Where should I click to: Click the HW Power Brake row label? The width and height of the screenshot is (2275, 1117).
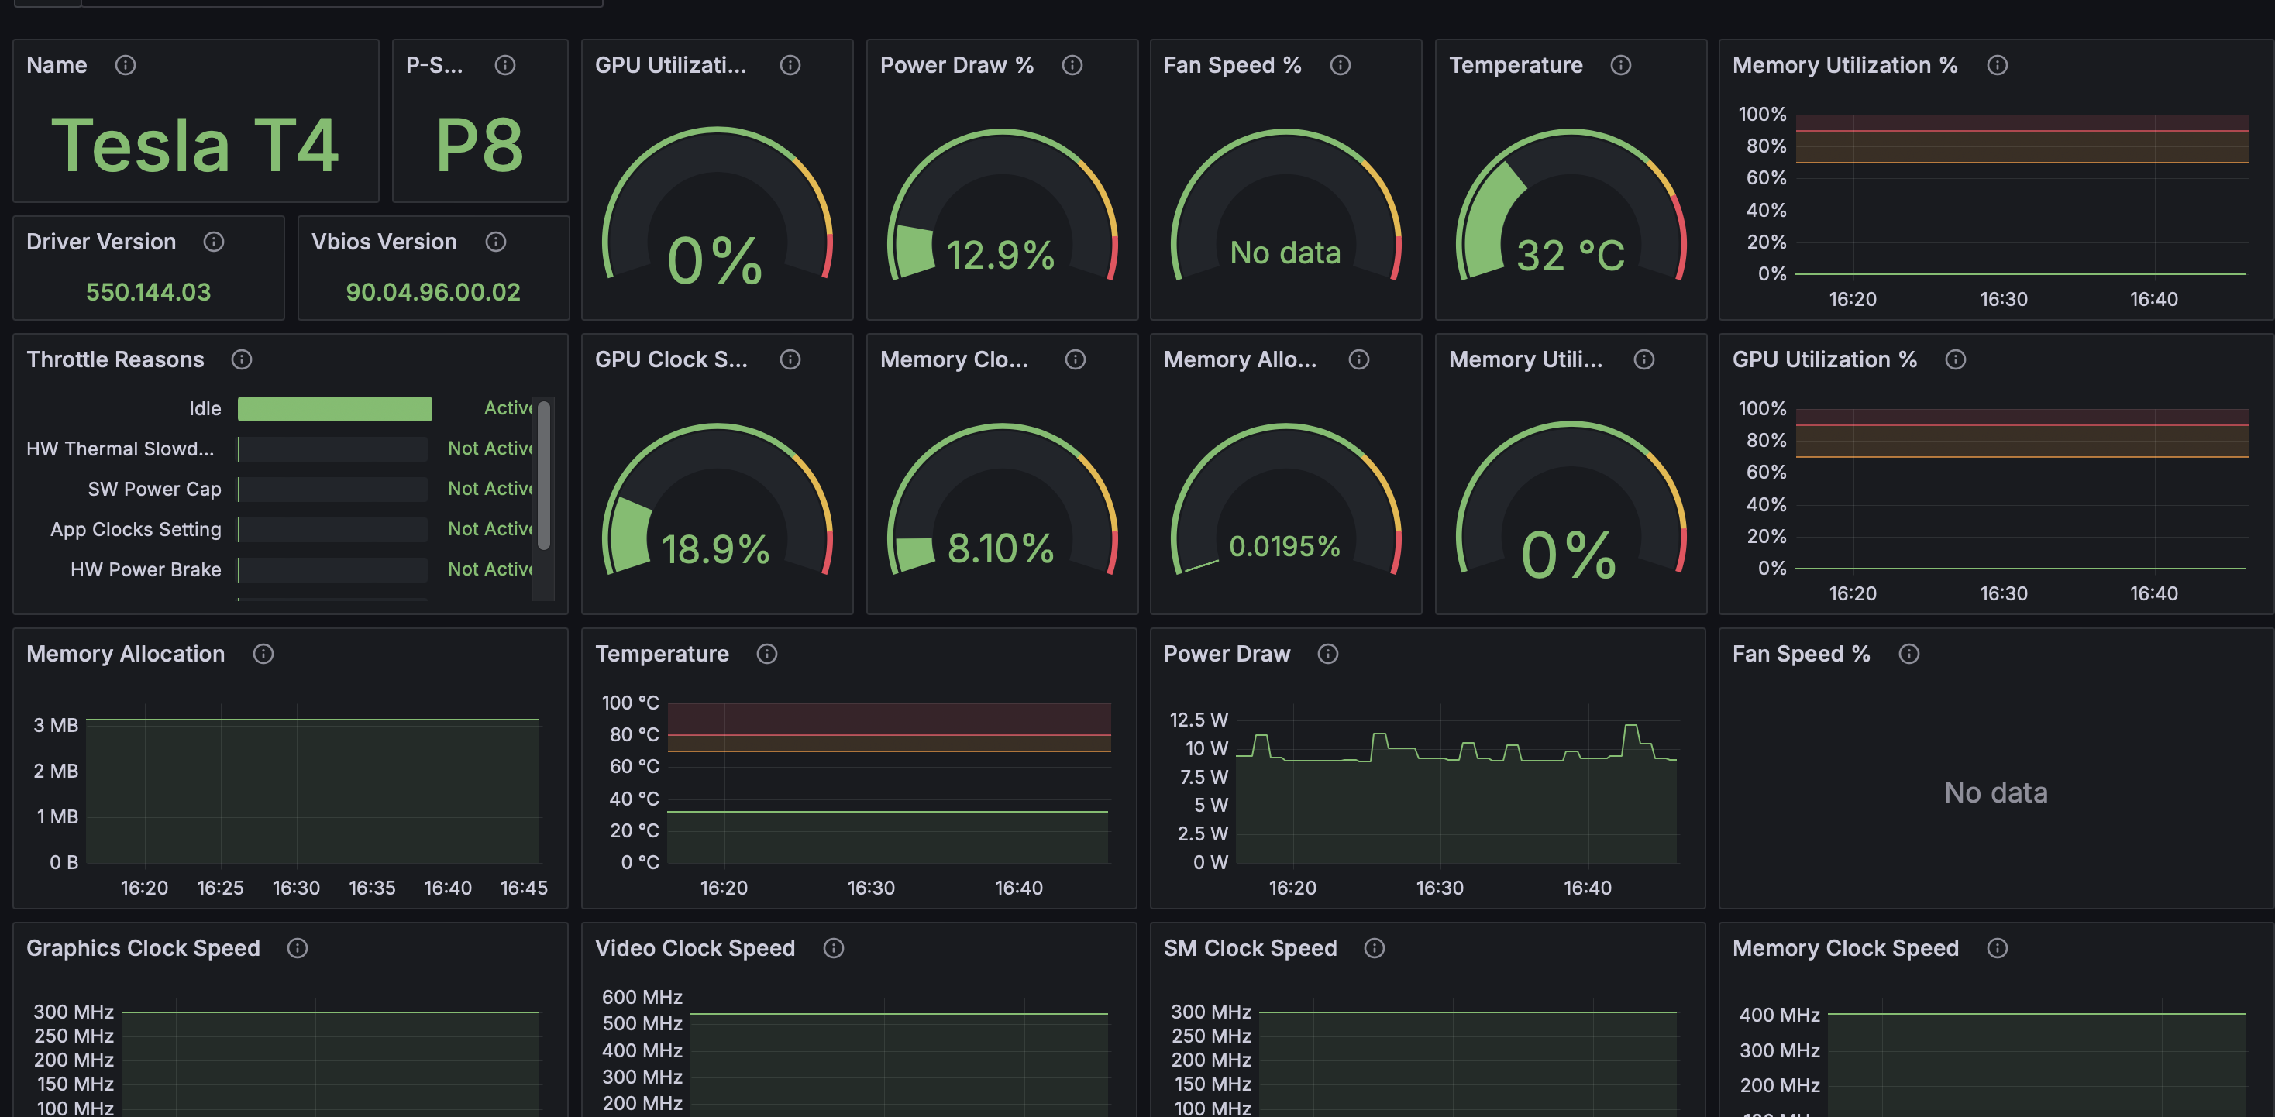click(146, 569)
